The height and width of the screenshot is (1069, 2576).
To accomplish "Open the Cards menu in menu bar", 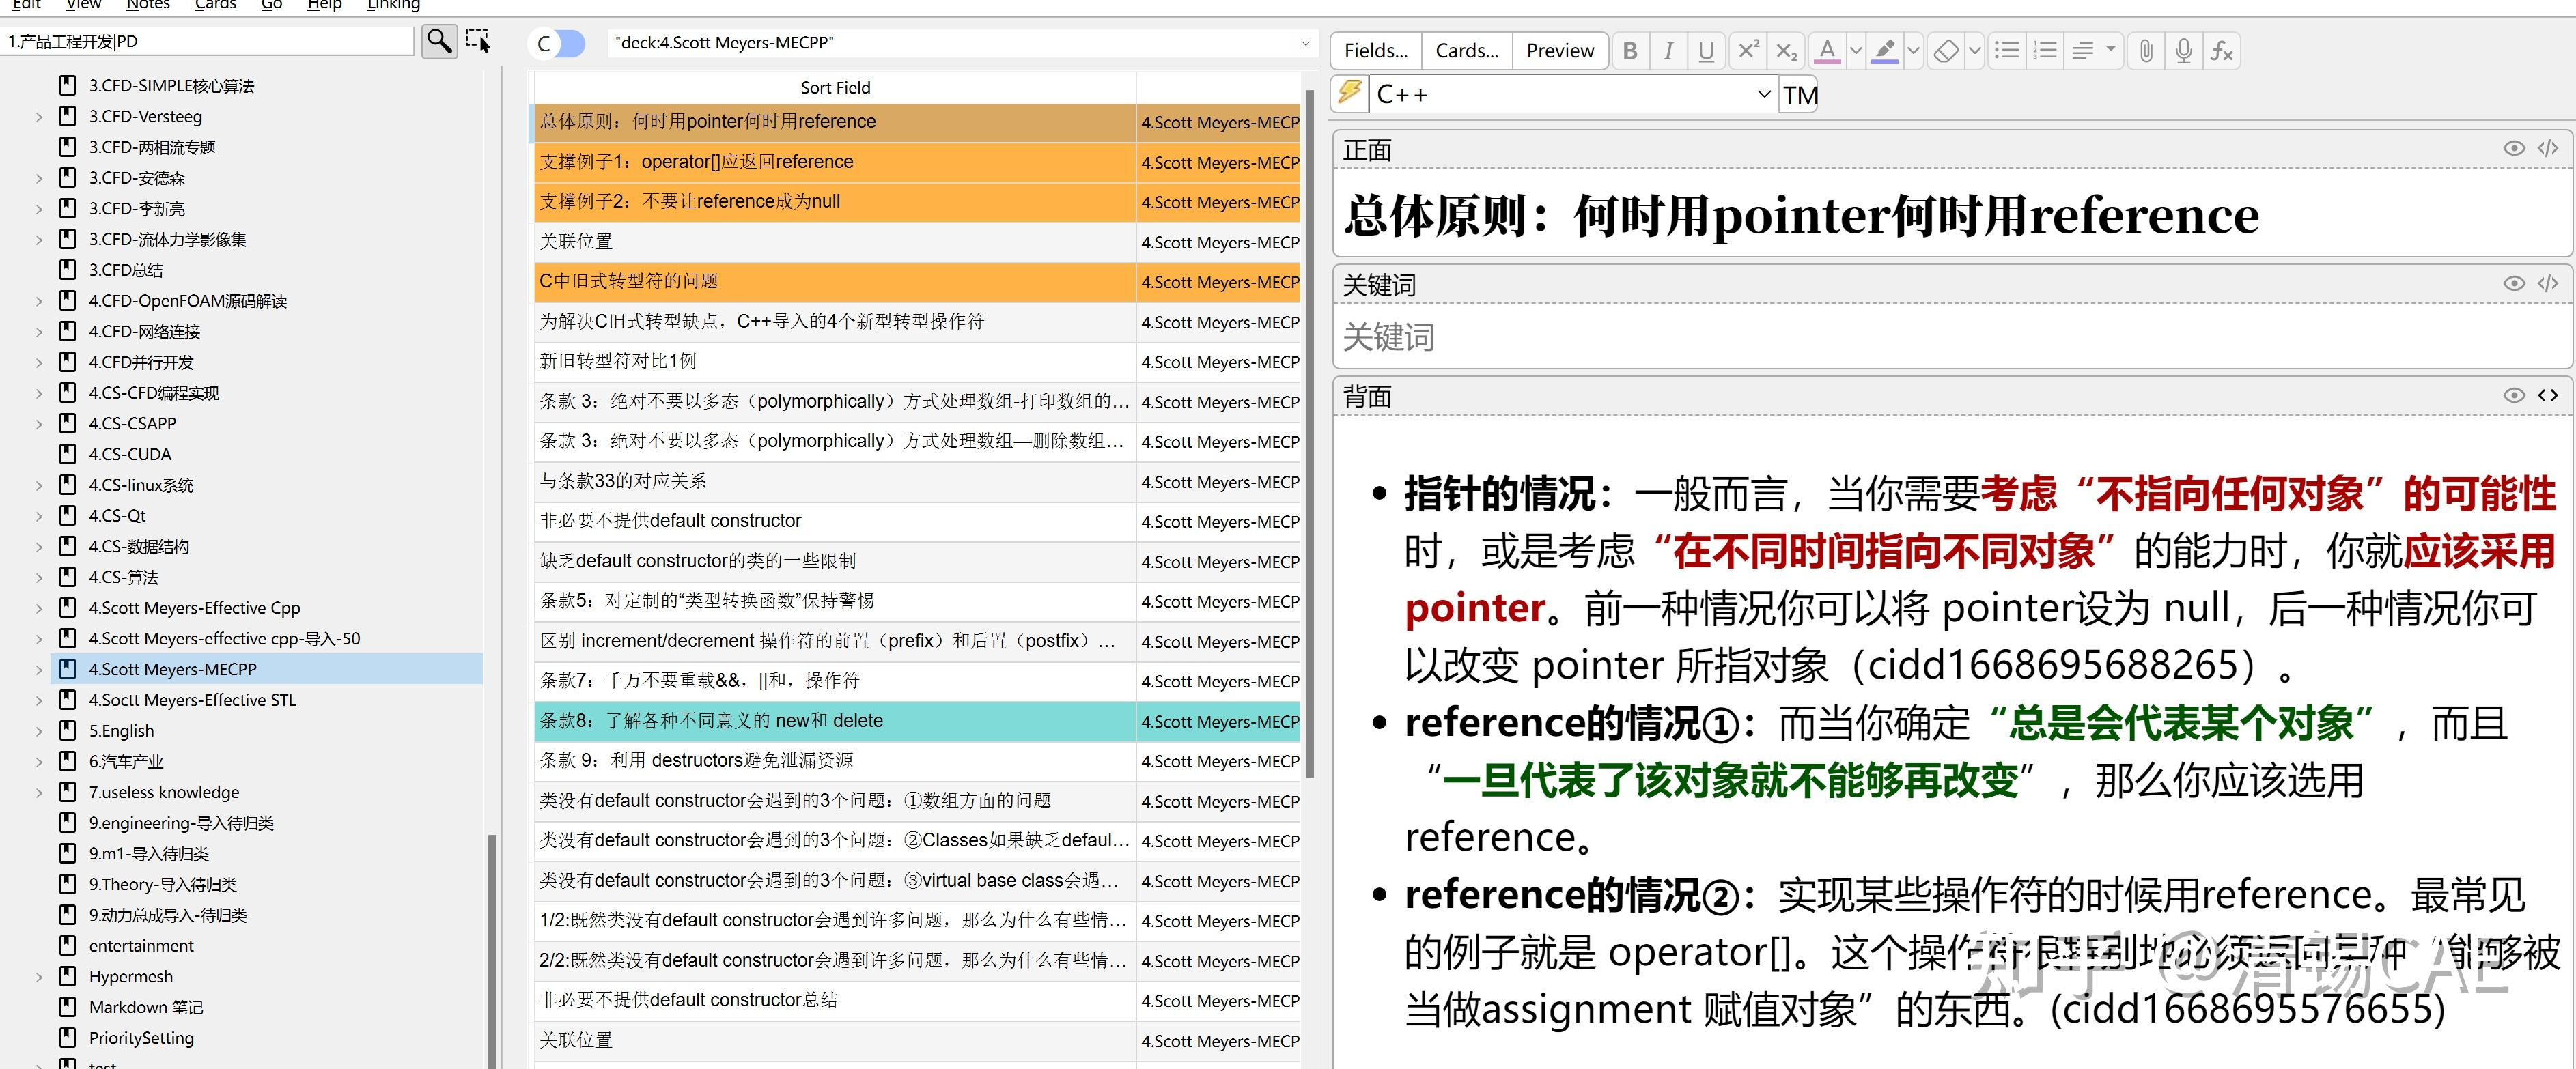I will point(215,5).
